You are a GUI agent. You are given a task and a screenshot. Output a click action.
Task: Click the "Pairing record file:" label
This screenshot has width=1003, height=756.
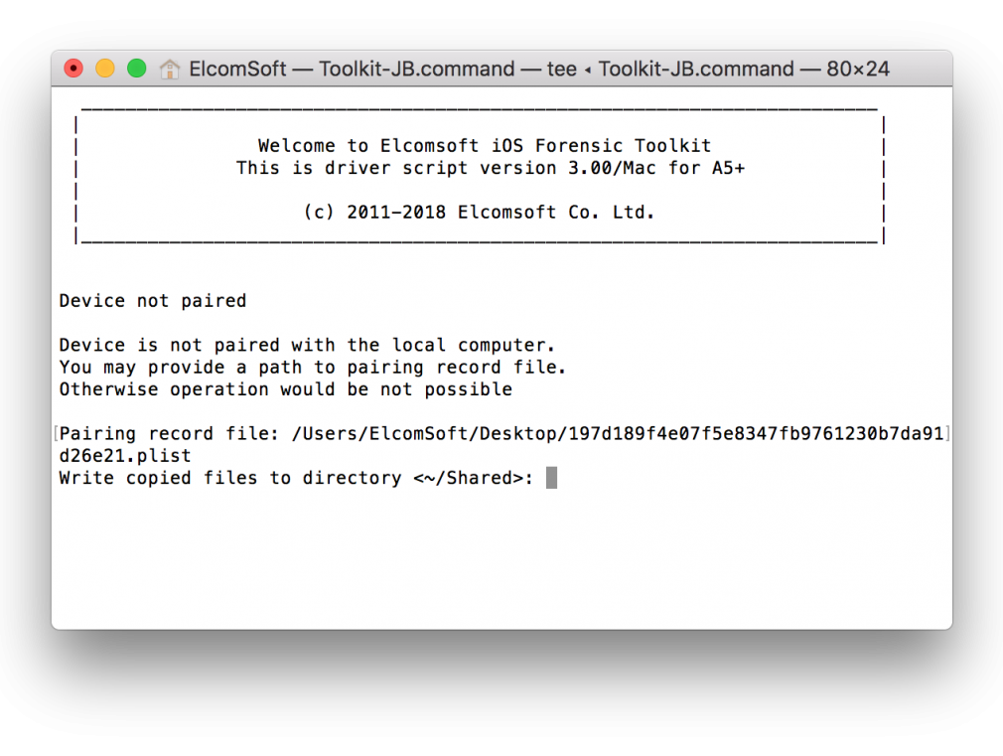pos(169,434)
